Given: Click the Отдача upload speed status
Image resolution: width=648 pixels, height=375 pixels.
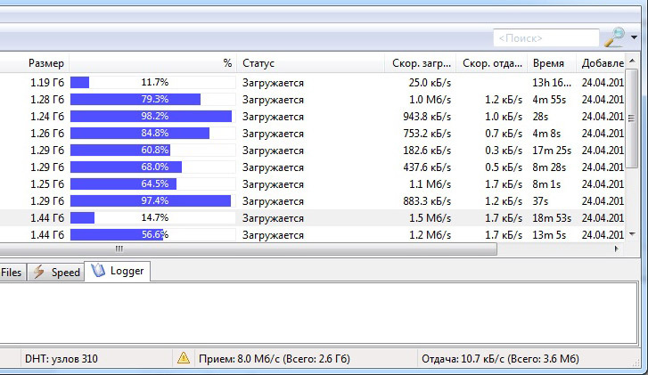Looking at the screenshot, I should [499, 359].
